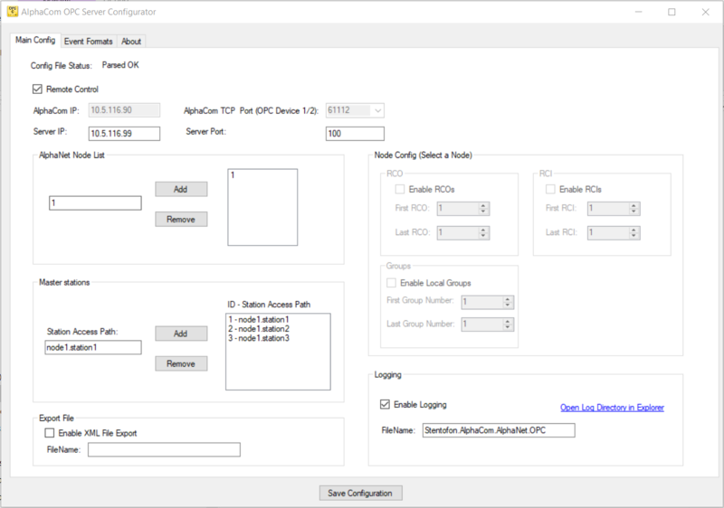Screen dimensions: 724x508
Task: Click Remove in Master stations section
Action: pos(180,363)
